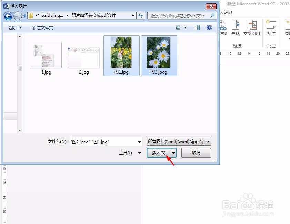
Task: Click the refresh icon beside the address bar
Action: [x=141, y=15]
